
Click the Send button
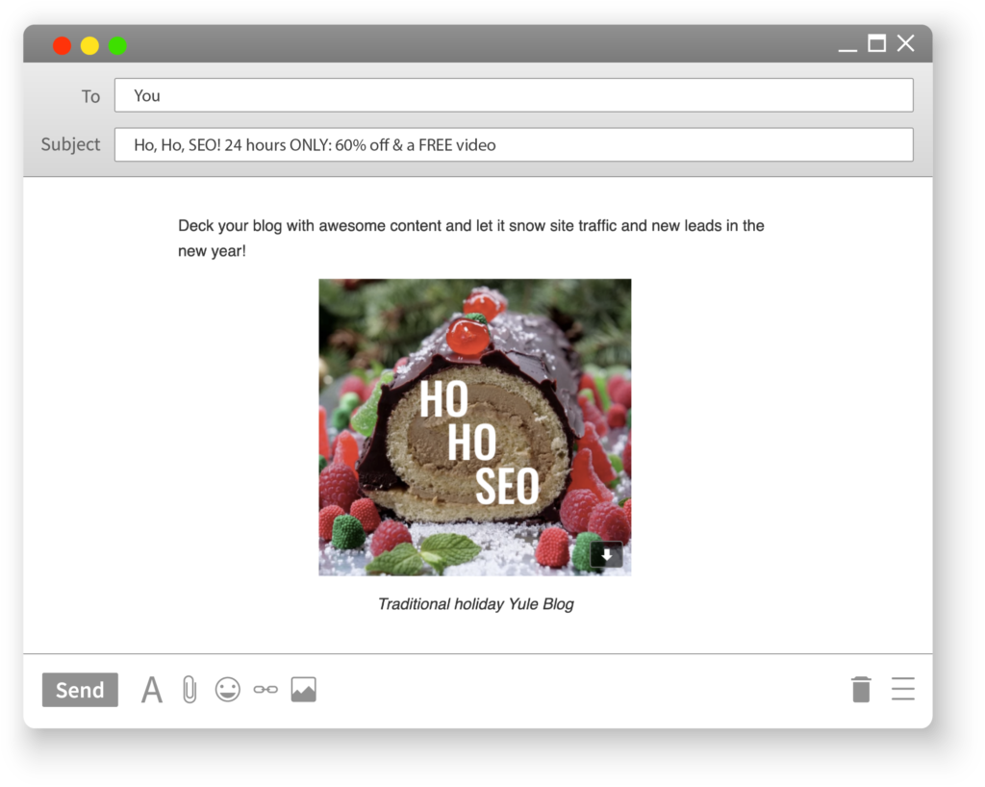click(80, 690)
